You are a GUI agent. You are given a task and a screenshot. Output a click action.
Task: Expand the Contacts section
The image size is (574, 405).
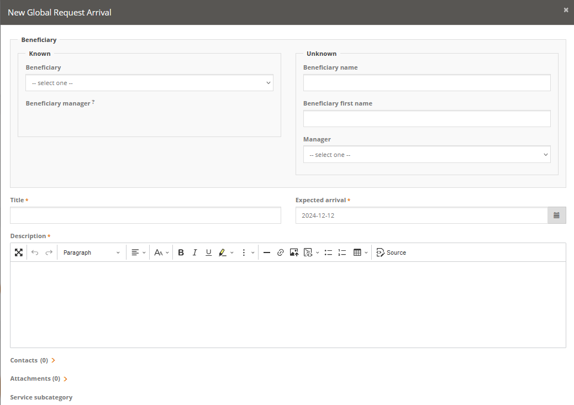[53, 360]
